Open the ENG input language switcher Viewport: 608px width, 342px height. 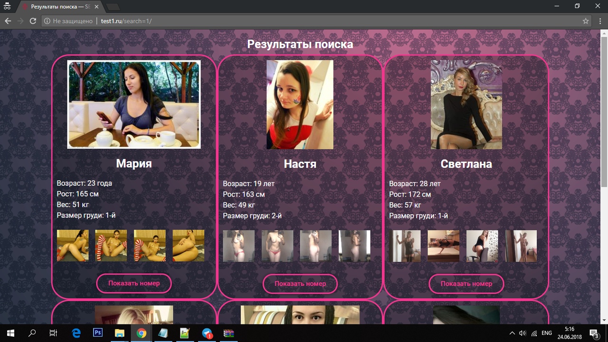[547, 333]
